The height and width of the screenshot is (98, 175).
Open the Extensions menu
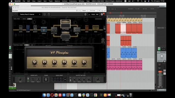pos(73,1)
